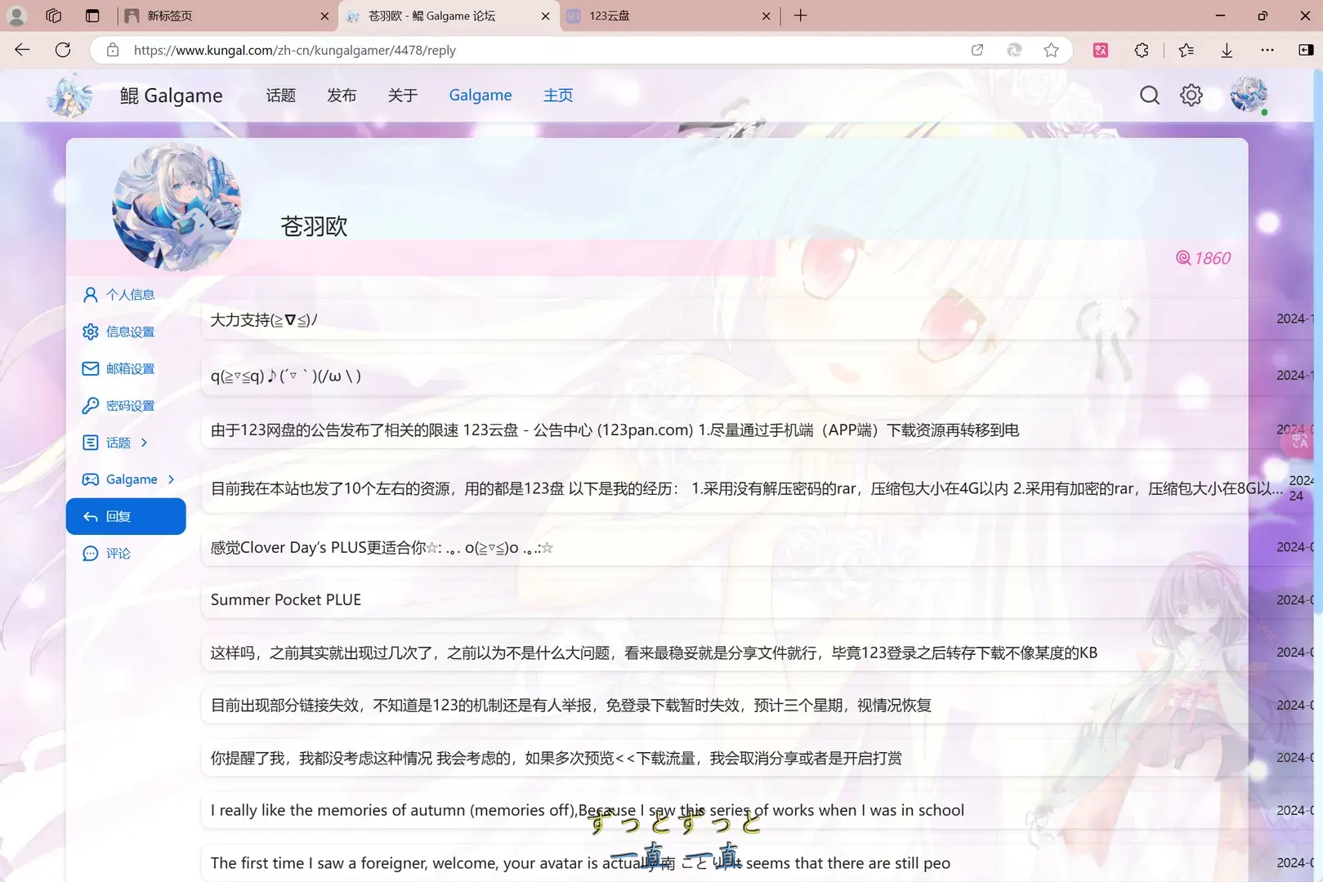Open the browser profile icon
The image size is (1323, 882).
point(16,16)
